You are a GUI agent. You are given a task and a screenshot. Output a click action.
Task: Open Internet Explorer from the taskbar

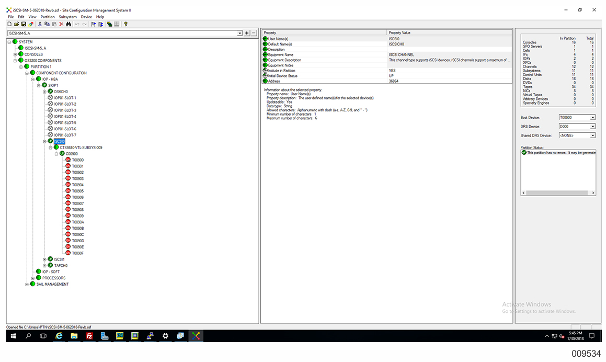click(x=59, y=336)
